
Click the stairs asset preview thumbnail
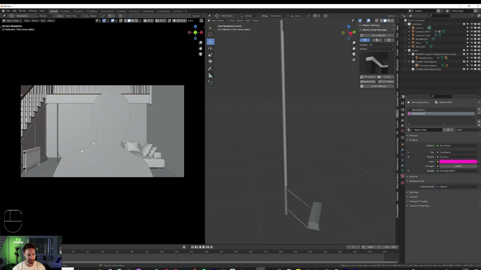(377, 63)
